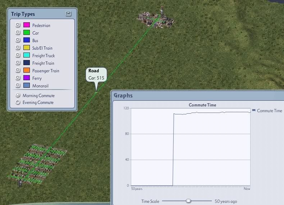Click the Commute Time legend marker
284x205 pixels.
(254, 110)
